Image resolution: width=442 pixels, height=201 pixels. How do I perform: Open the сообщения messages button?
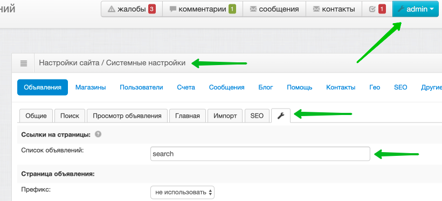(274, 9)
